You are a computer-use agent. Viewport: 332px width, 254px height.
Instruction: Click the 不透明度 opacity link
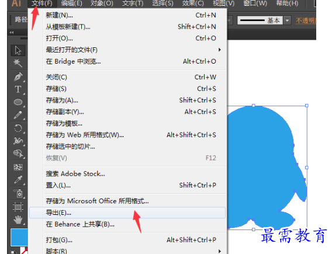point(306,20)
